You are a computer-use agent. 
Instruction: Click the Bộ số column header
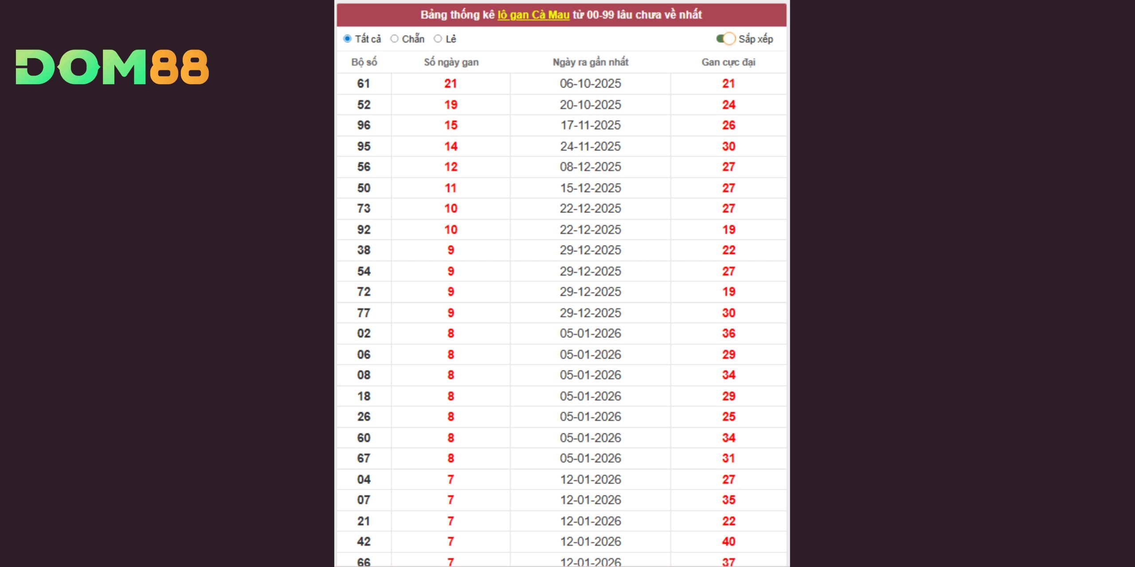coord(364,62)
